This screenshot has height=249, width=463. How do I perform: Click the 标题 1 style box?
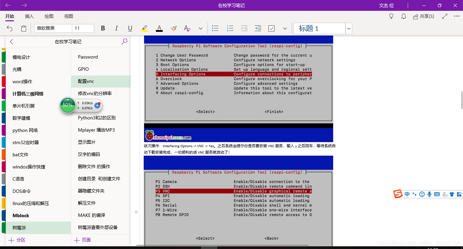pos(319,28)
